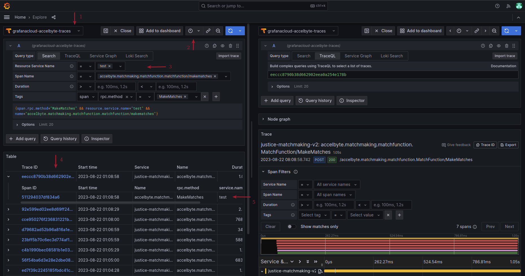Zoom out time range in right pane
Screen dimensions: 525x276
tap(494, 31)
